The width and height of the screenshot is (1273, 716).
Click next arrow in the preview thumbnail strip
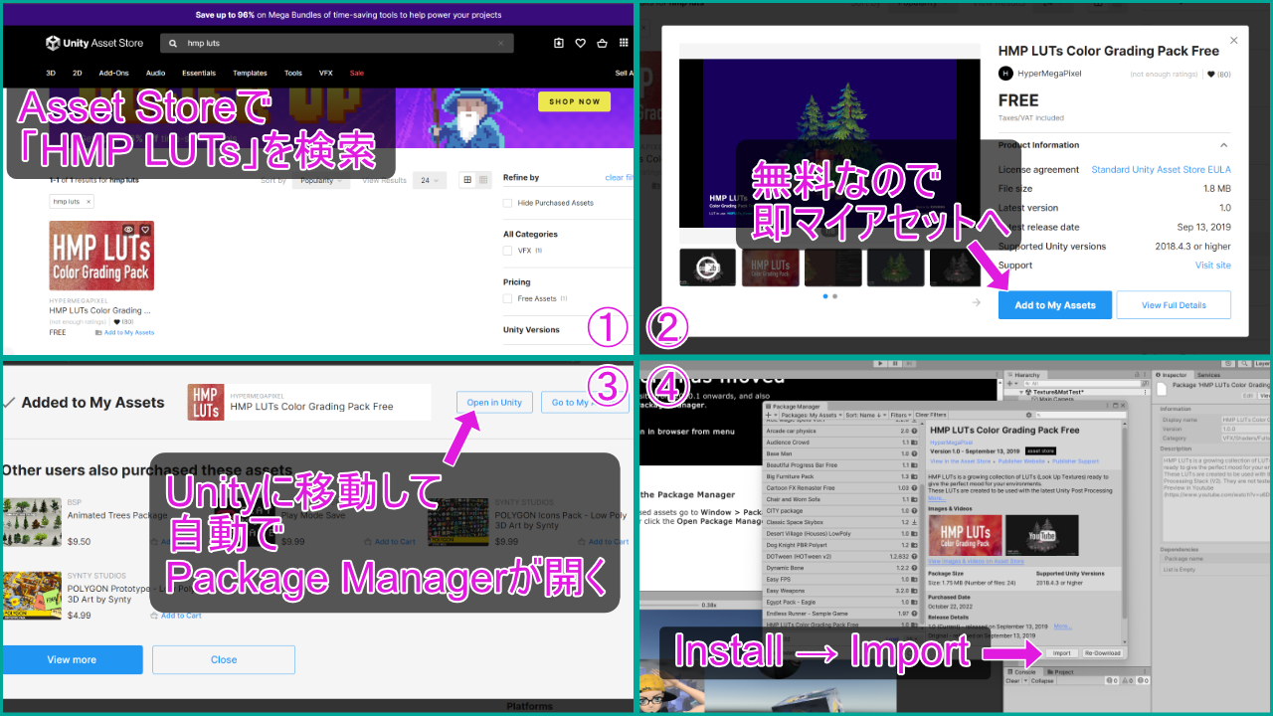pyautogui.click(x=977, y=302)
